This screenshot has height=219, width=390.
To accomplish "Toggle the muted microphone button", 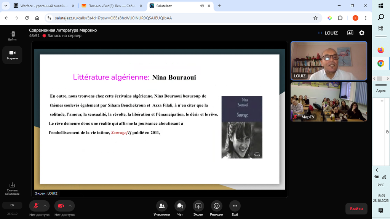I will [x=36, y=206].
